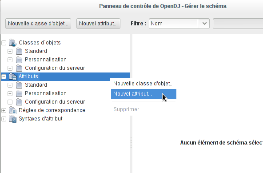
Task: Click the Nouvel attribut... toolbar button
Action: [98, 24]
